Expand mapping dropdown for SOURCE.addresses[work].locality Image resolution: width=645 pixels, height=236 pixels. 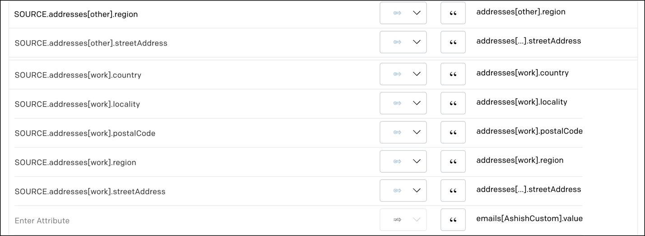point(403,103)
